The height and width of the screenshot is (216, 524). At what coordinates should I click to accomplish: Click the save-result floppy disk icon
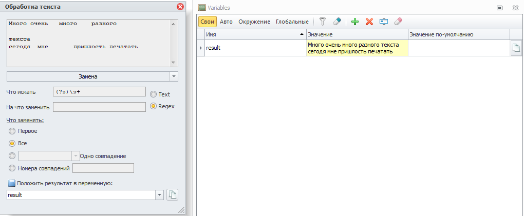(x=12, y=183)
